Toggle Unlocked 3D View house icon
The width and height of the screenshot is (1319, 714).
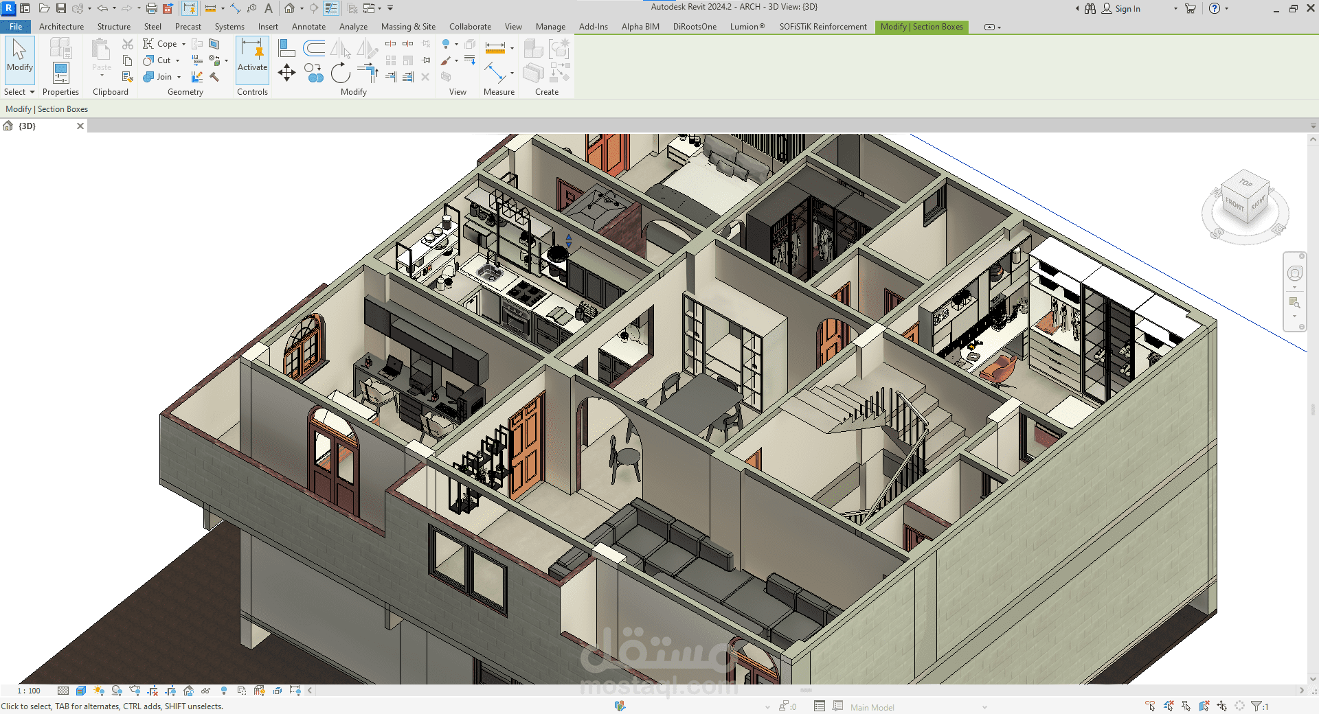click(188, 691)
